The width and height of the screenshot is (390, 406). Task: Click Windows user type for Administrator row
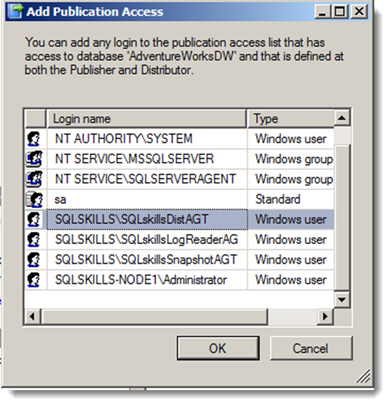tap(291, 280)
